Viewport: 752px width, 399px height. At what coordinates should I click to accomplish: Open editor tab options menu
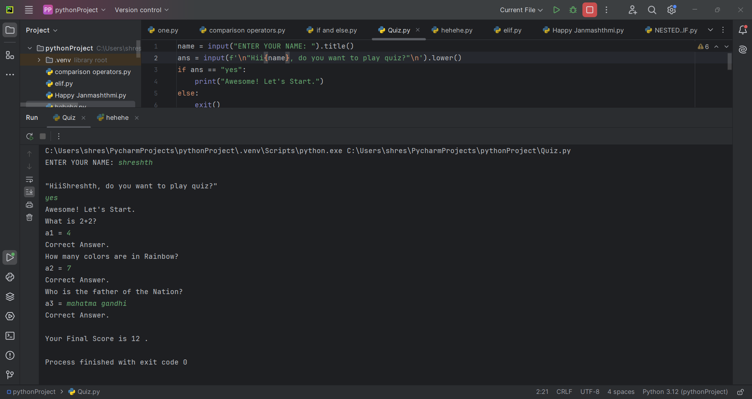coord(723,30)
